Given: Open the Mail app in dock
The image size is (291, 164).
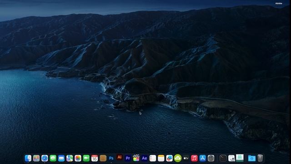Looking at the screenshot, I should 61,158.
